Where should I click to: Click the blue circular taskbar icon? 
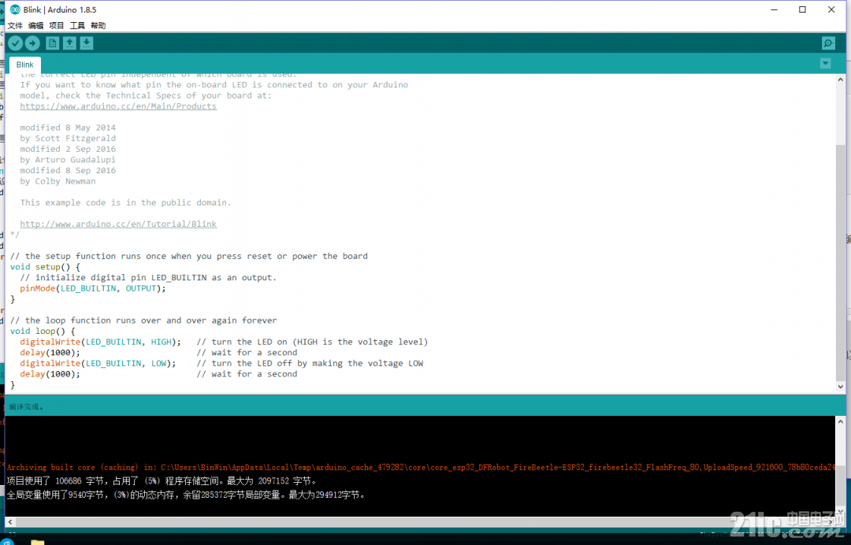(x=7, y=542)
